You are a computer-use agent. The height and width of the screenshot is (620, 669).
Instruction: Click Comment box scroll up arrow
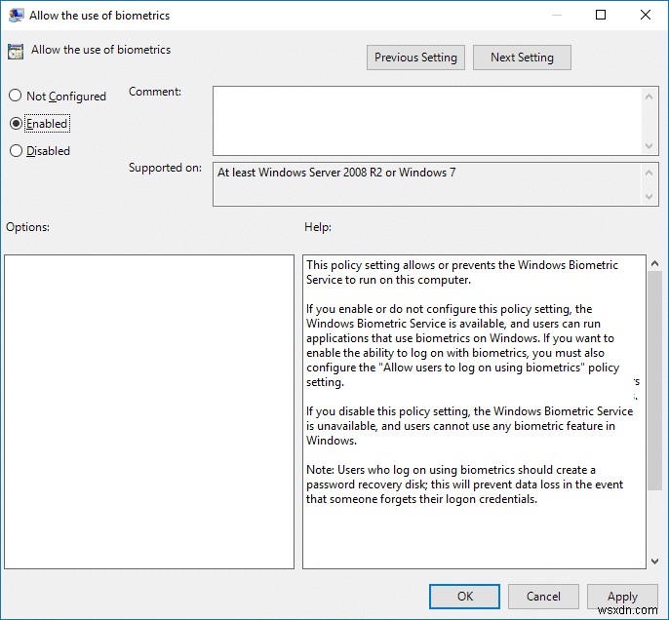point(649,97)
